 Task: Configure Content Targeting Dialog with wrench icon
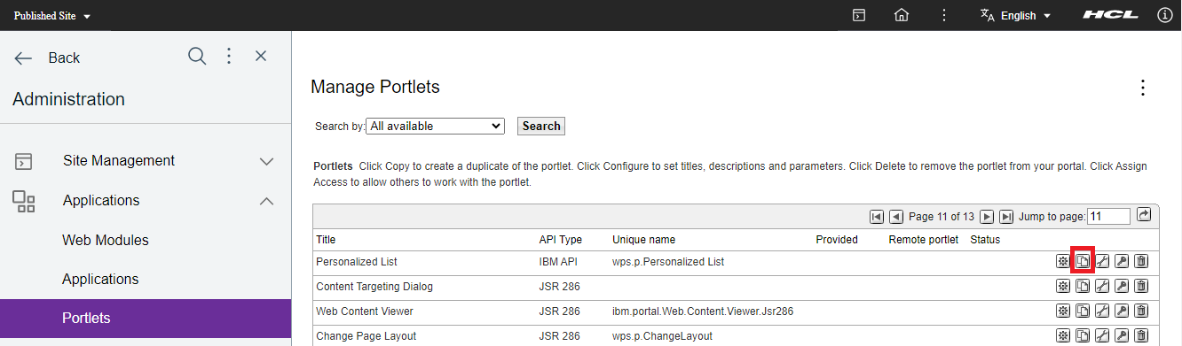click(x=1102, y=286)
